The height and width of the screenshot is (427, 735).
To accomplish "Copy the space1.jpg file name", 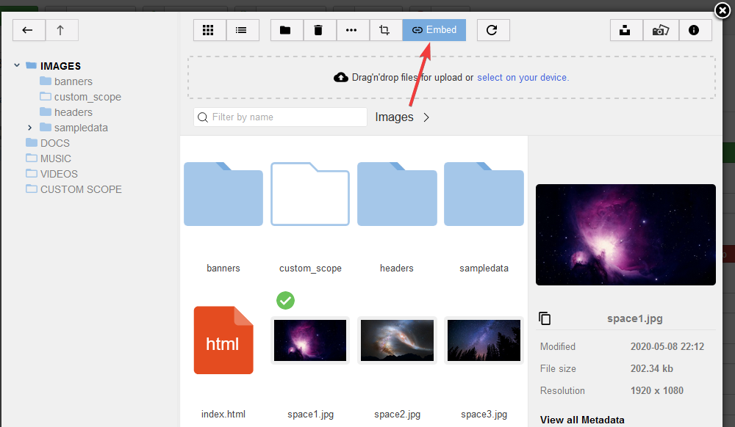I will [x=545, y=318].
